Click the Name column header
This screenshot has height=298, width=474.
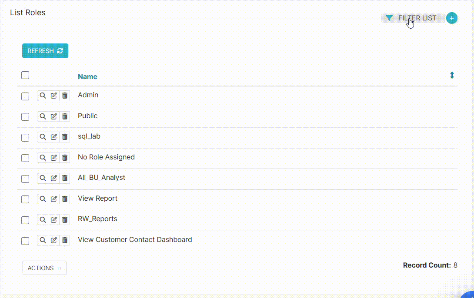coord(87,76)
